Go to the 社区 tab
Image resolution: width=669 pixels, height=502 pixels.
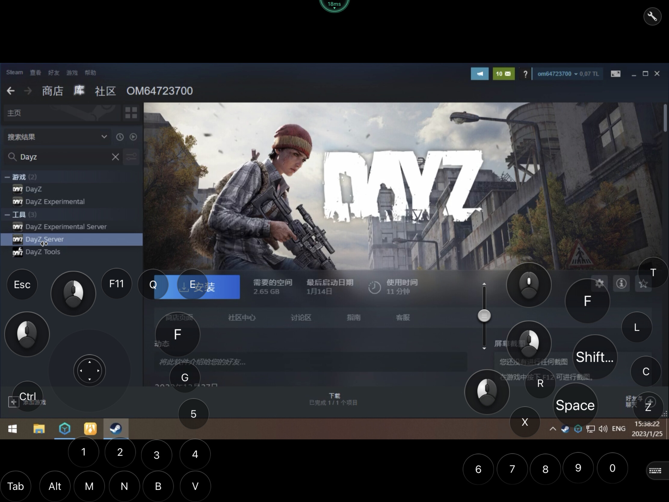point(105,91)
